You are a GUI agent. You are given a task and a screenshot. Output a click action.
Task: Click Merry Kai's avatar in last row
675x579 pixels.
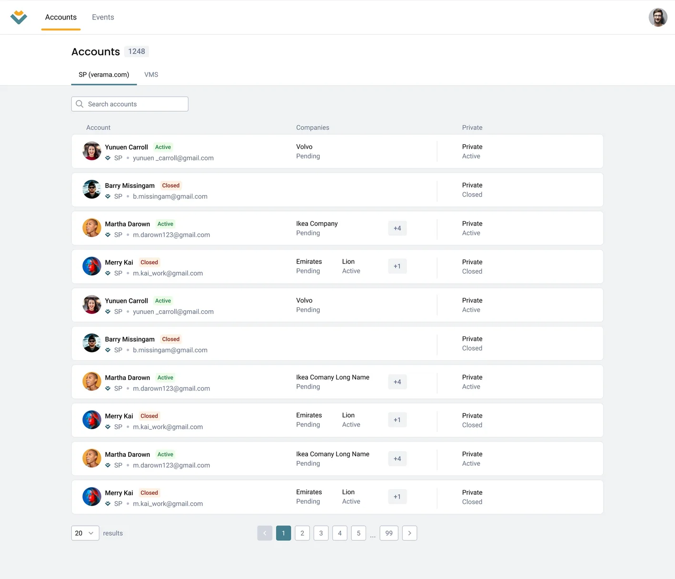(x=92, y=497)
